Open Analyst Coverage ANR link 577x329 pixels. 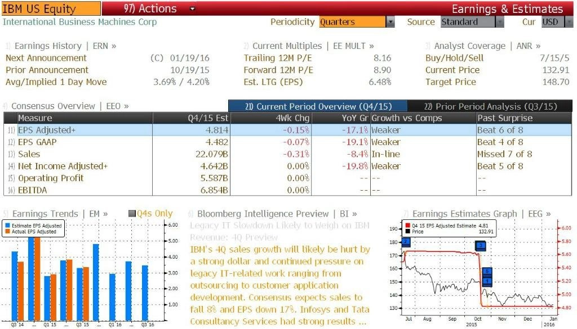pyautogui.click(x=487, y=46)
